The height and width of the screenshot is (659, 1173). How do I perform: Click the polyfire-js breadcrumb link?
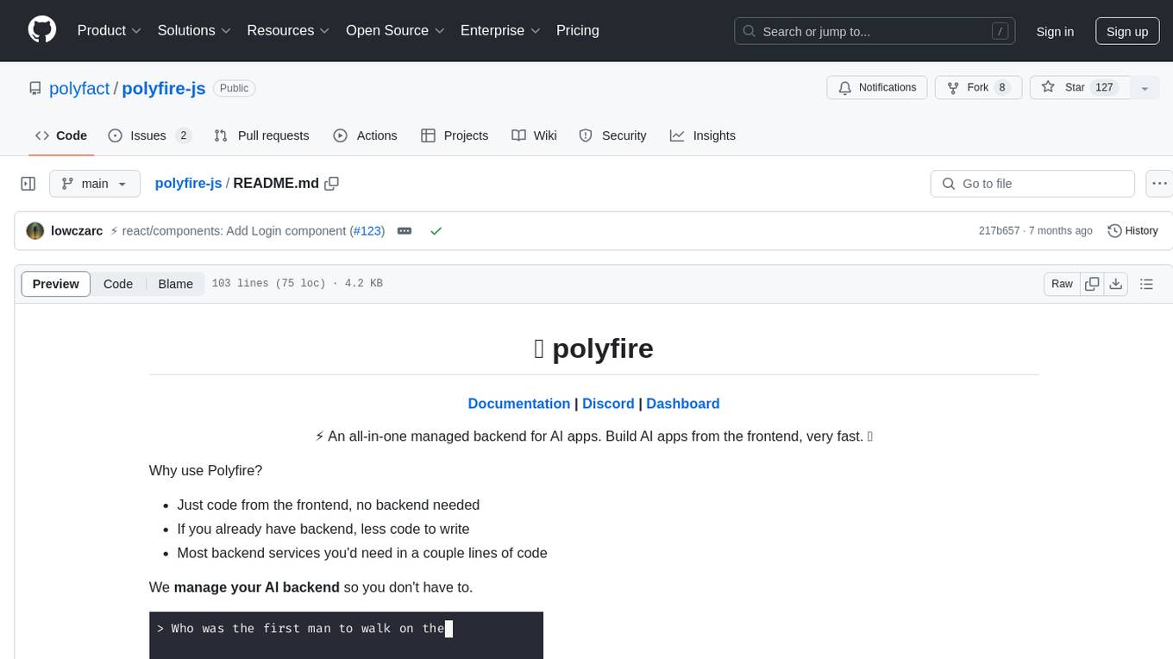tap(188, 183)
